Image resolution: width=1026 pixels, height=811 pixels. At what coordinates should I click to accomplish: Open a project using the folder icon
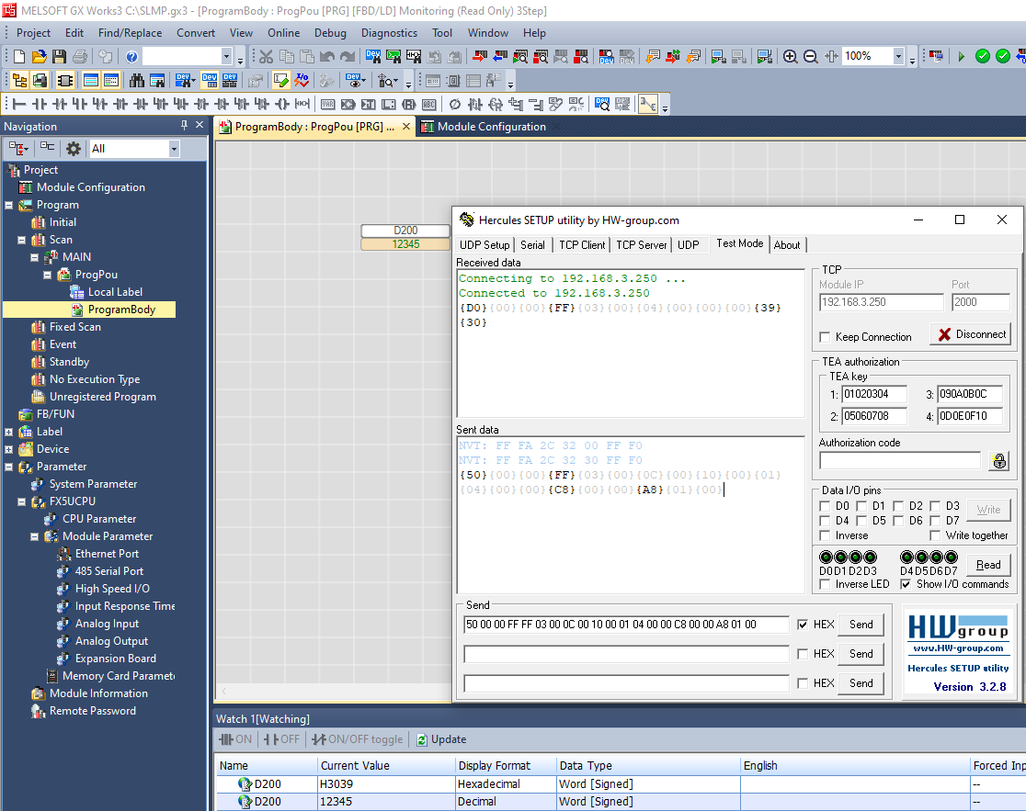click(x=39, y=57)
